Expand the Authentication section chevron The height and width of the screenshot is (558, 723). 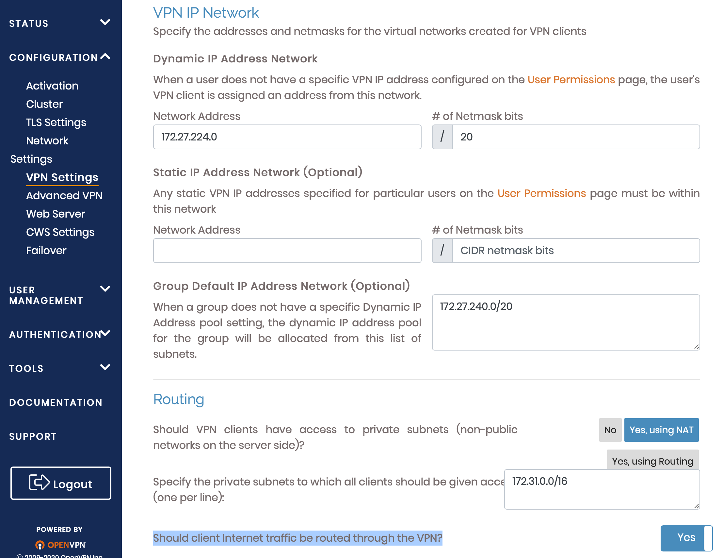click(x=105, y=334)
